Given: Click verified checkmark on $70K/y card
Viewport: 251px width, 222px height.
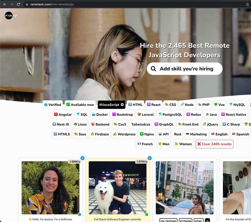Looking at the screenshot, I should 150,158.
